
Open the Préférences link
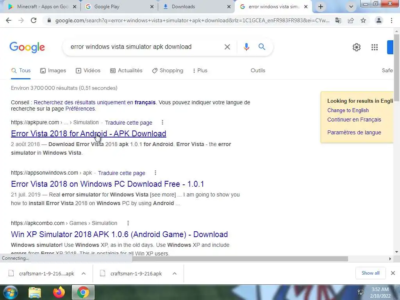pyautogui.click(x=80, y=109)
